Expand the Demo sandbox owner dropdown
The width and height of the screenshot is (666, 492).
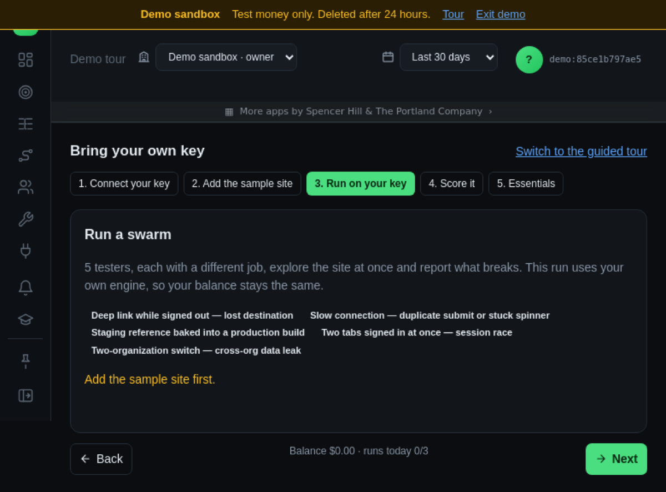pos(226,57)
